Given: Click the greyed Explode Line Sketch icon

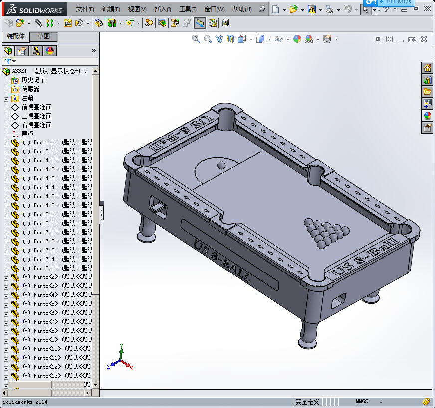Looking at the screenshot, I should tap(187, 23).
